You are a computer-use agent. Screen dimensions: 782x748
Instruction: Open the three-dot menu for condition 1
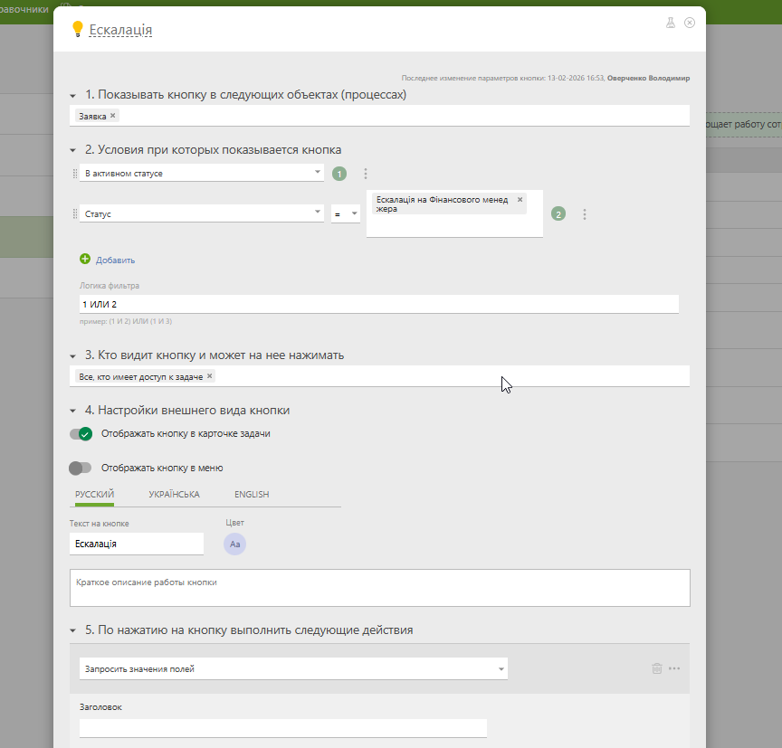pyautogui.click(x=366, y=174)
